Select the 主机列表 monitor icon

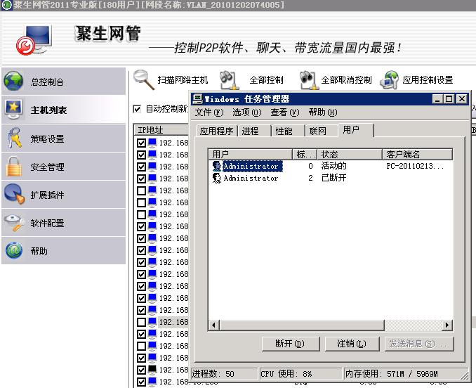pos(13,110)
